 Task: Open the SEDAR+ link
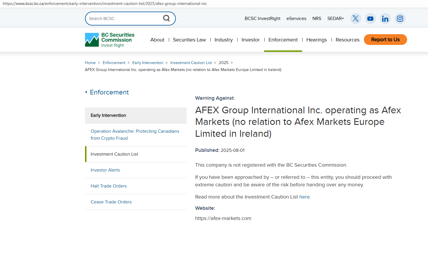pos(335,19)
